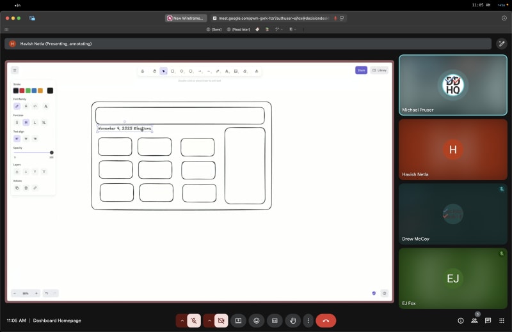Zoom in the Excalidraw canvas
This screenshot has width=512, height=332.
[36, 293]
